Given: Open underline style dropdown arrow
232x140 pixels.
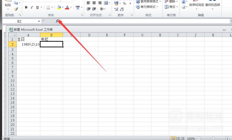Looking at the screenshot, I should pyautogui.click(x=41, y=7).
